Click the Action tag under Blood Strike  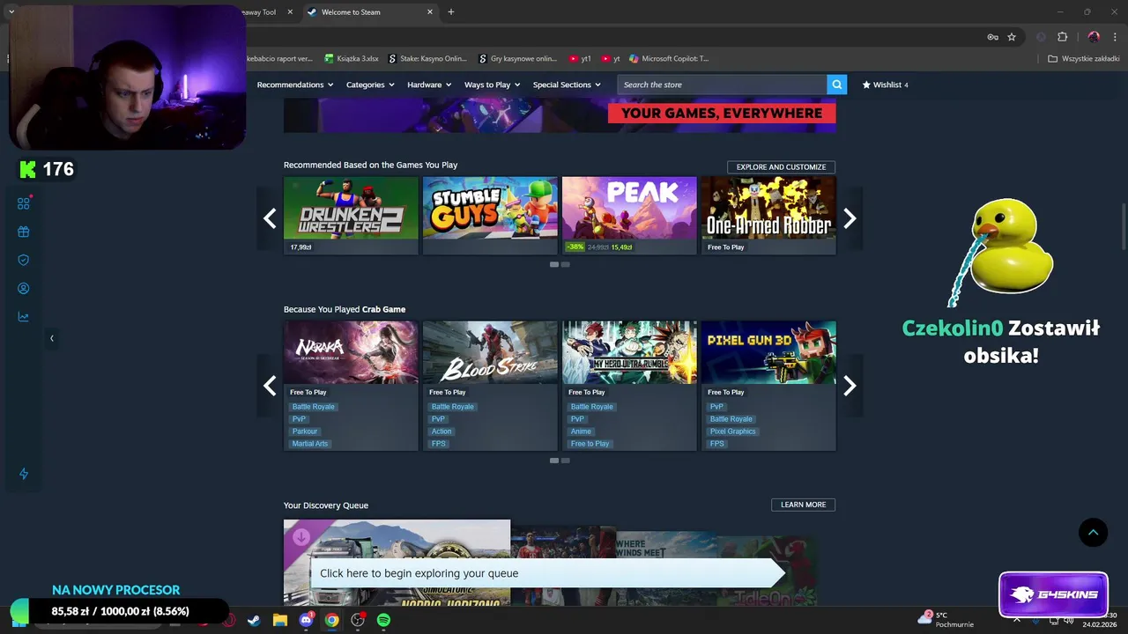pos(442,431)
